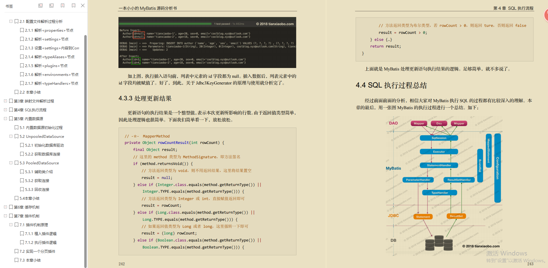548x268 pixels.
Task: Click the header 第 4 章 SQL 执行流程
Action: pos(513,8)
